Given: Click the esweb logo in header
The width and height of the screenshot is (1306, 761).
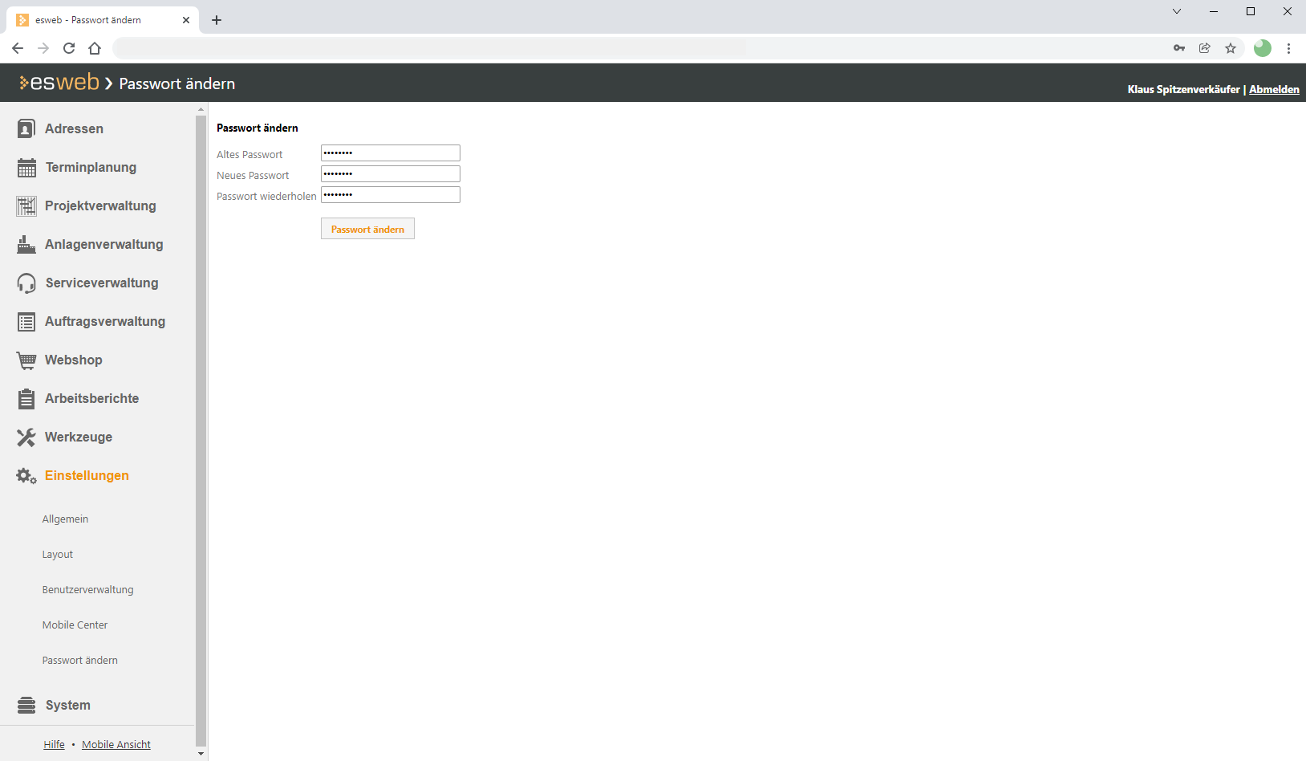Looking at the screenshot, I should tap(59, 83).
